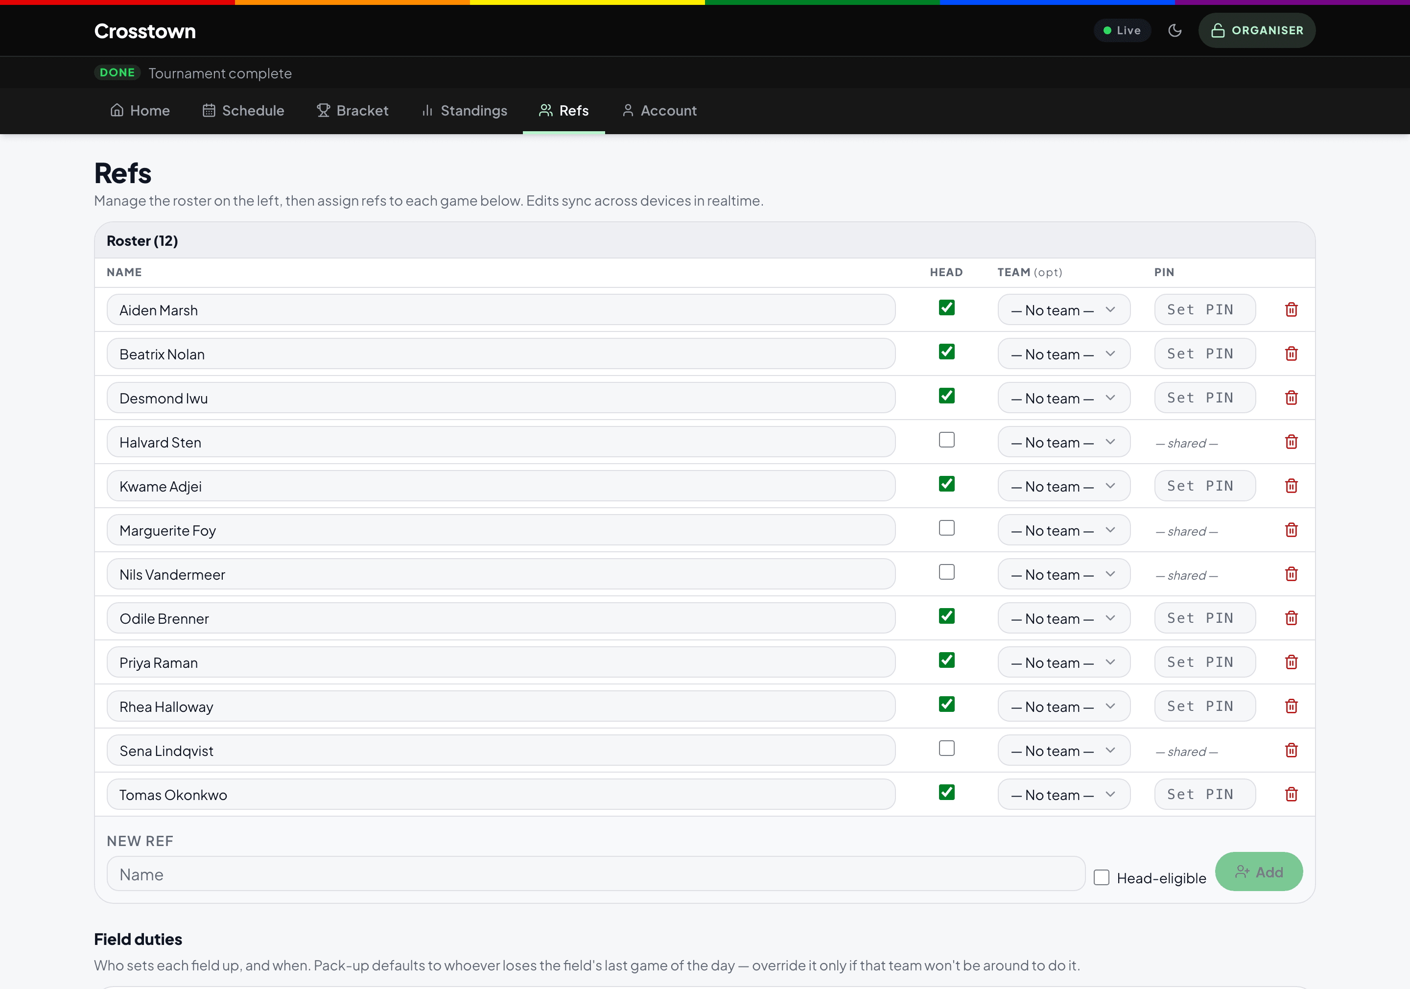Open the team dropdown for Rhea Halloway

pyautogui.click(x=1064, y=706)
